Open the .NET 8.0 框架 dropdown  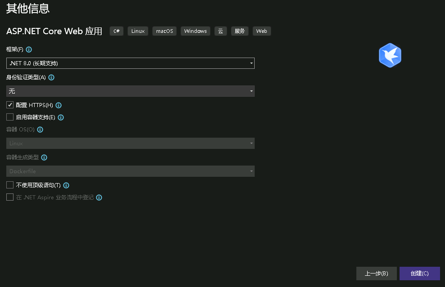pos(130,63)
